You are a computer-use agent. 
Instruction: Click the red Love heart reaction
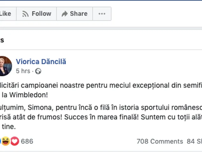tap(15, 141)
